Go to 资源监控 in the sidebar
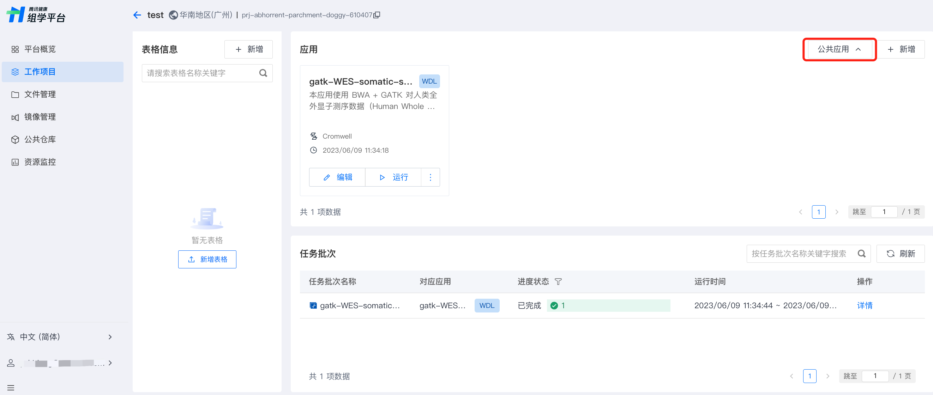The height and width of the screenshot is (395, 933). pyautogui.click(x=40, y=162)
